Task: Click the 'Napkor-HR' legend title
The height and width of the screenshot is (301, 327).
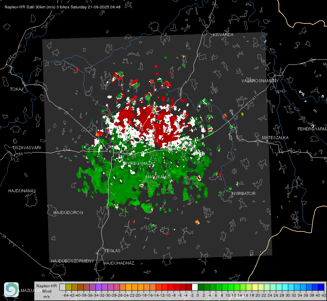Action: [x=46, y=286]
